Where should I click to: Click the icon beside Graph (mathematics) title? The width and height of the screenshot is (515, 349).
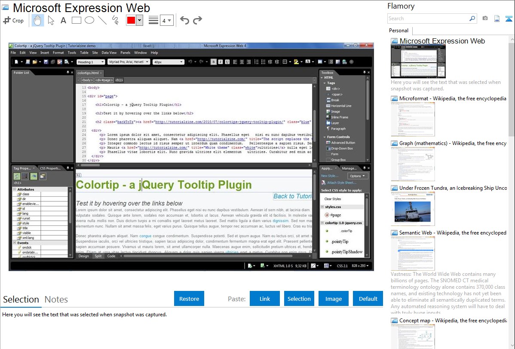point(394,143)
